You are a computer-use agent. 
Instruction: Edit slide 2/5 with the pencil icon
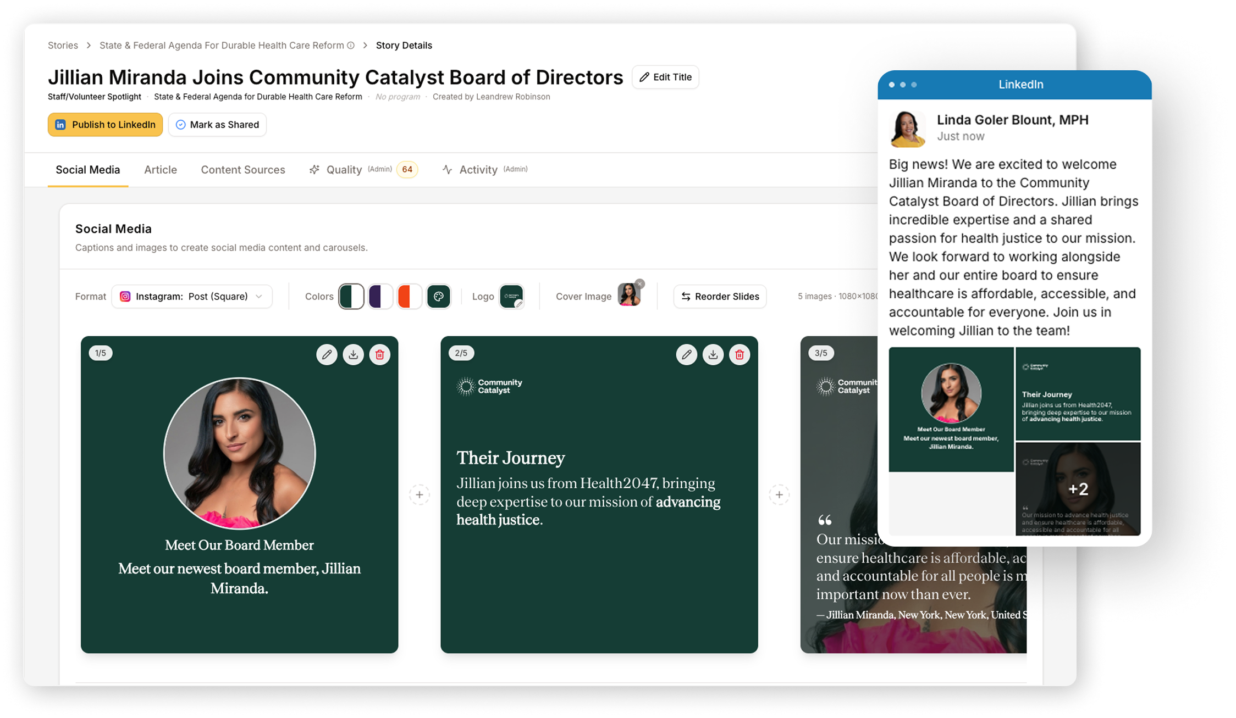coord(686,355)
